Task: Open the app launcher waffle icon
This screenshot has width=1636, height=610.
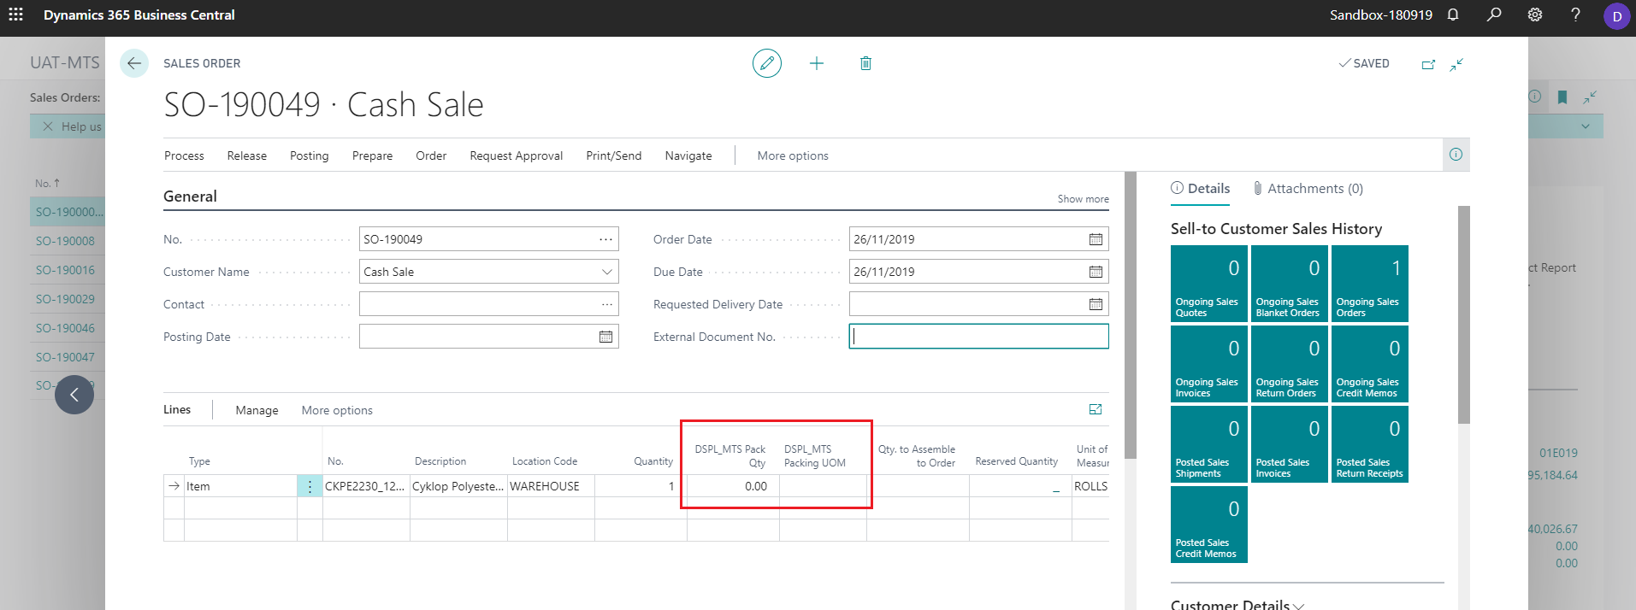Action: (15, 15)
